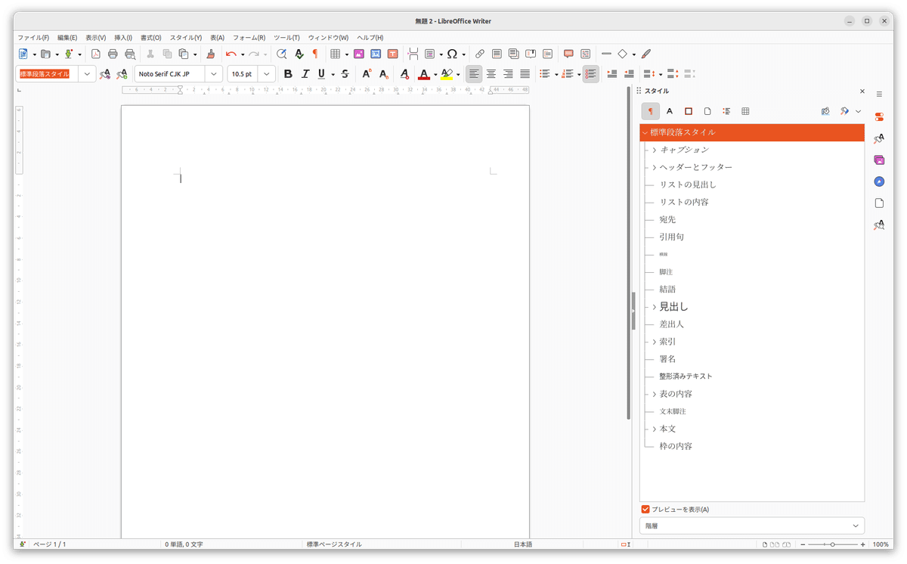Open the ツール(T) menu
The image size is (907, 564).
(x=286, y=38)
